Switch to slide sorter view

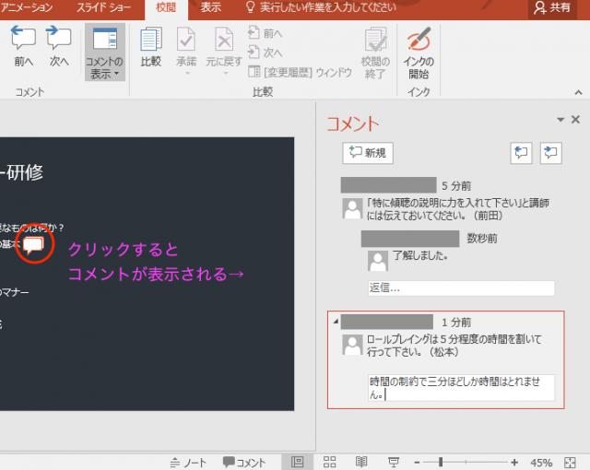pos(329,462)
